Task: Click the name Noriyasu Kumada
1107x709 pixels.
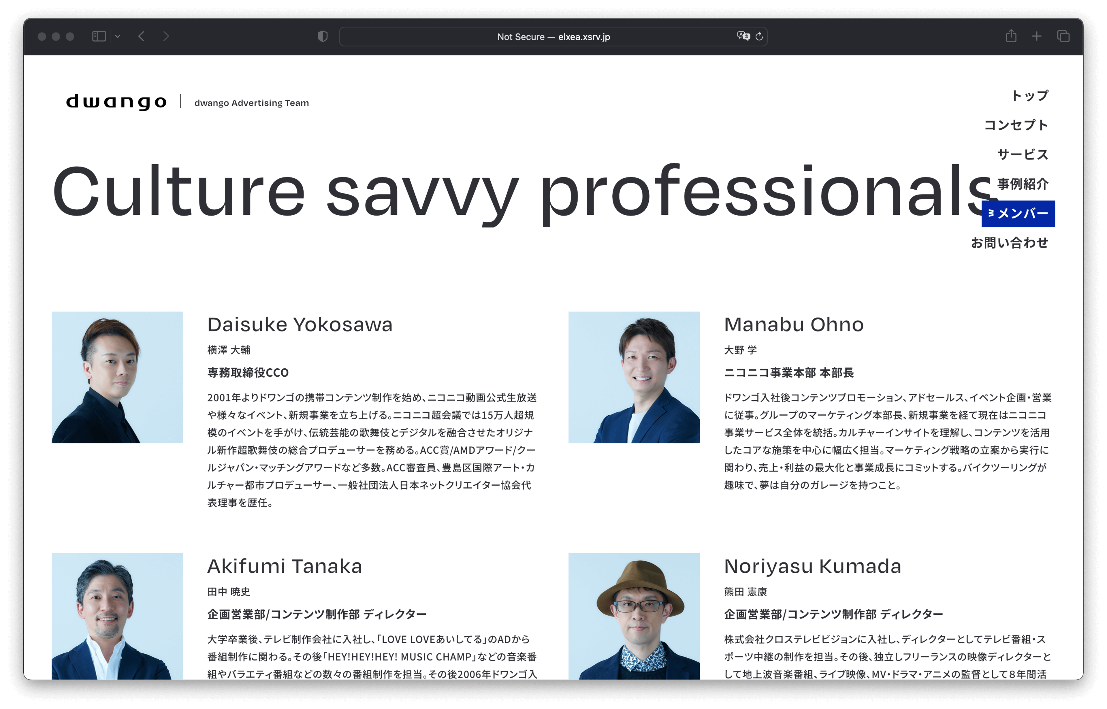Action: (813, 566)
